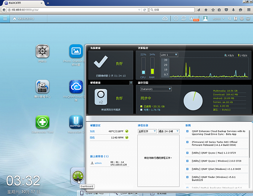Open QNAP Finder (Windows) v5.0.1 news

[214, 178]
